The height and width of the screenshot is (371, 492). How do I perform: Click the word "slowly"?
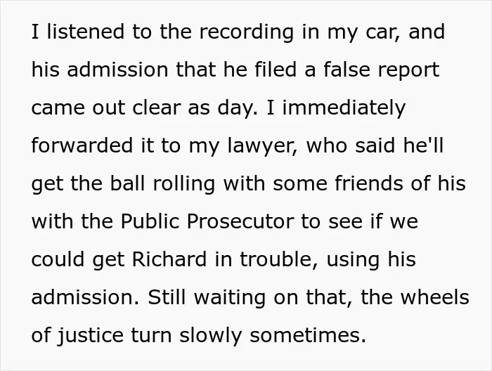coord(211,337)
